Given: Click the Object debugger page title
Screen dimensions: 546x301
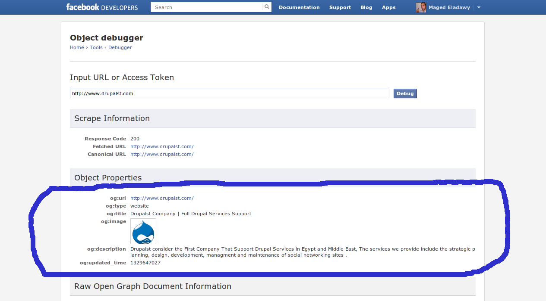Looking at the screenshot, I should (107, 38).
